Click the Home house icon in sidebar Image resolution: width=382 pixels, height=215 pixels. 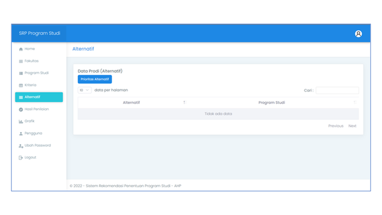pos(21,49)
